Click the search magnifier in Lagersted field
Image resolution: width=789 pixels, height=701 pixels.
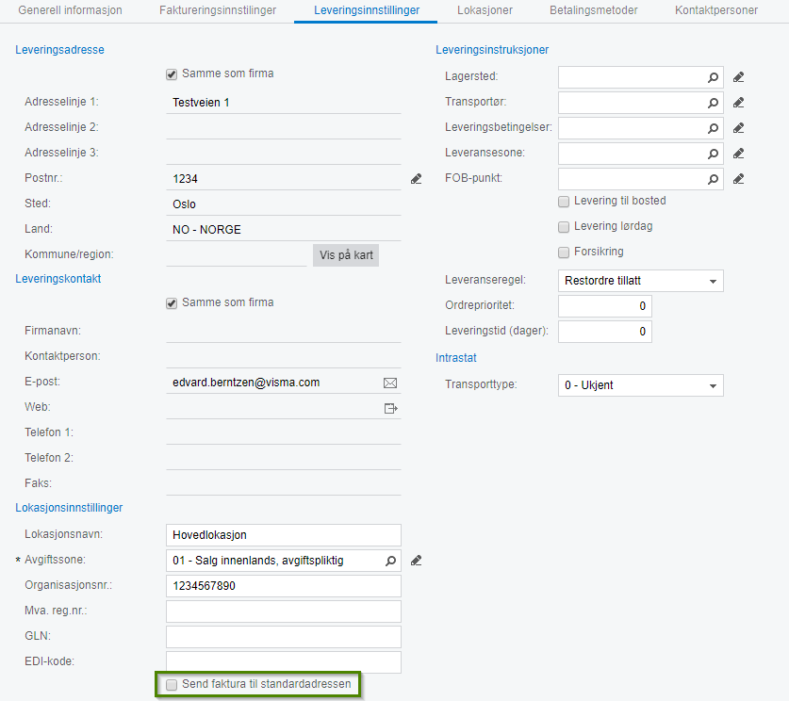(714, 77)
